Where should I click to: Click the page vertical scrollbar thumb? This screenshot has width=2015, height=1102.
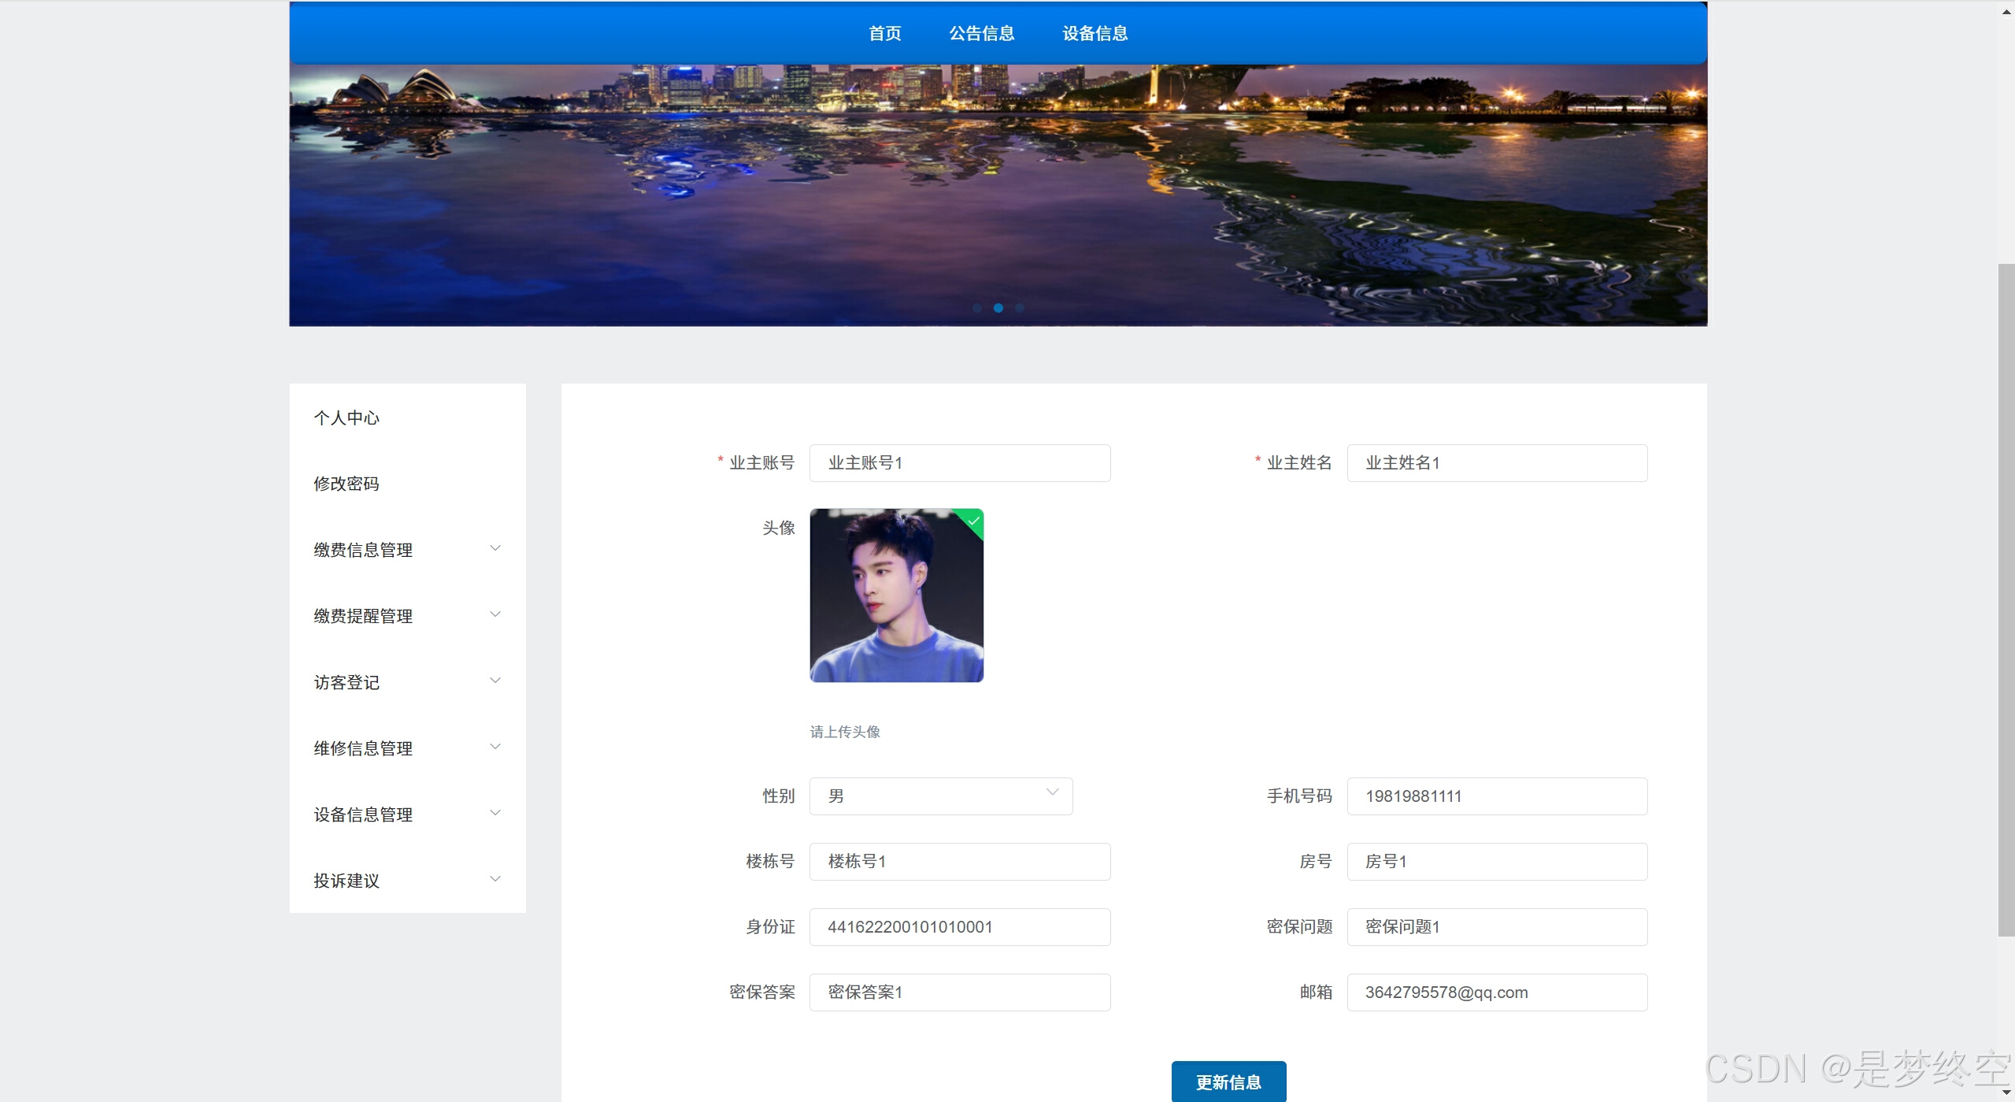pos(2006,599)
